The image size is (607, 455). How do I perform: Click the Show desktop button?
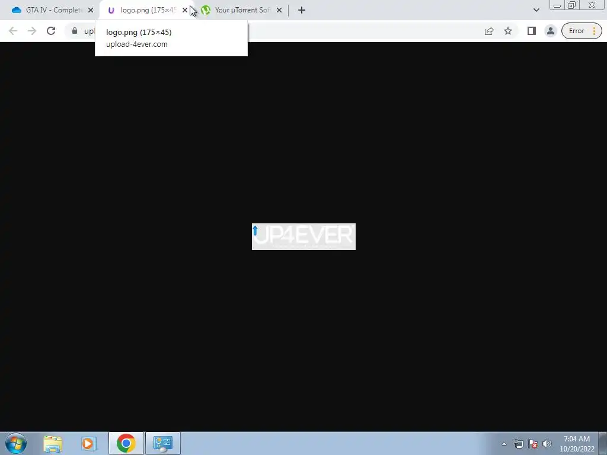pyautogui.click(x=603, y=443)
